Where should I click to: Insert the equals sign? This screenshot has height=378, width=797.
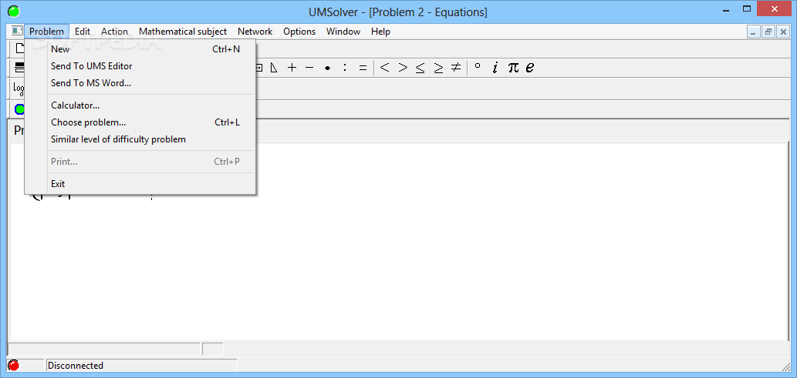coord(363,68)
